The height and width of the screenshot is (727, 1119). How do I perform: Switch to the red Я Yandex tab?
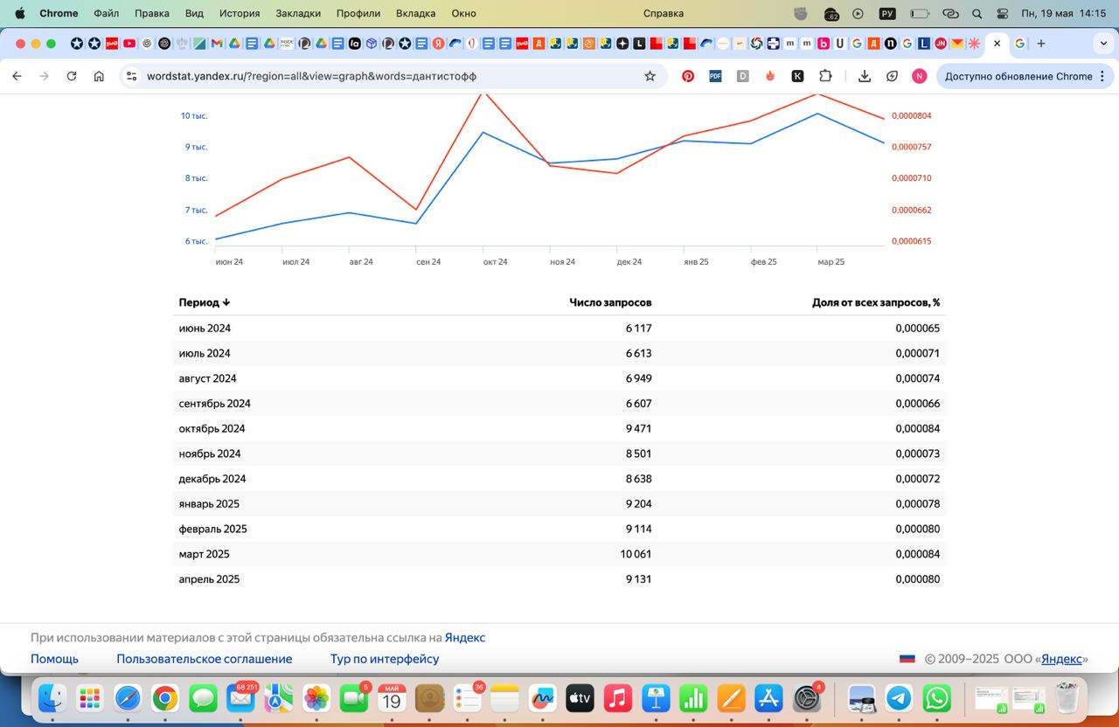(436, 44)
